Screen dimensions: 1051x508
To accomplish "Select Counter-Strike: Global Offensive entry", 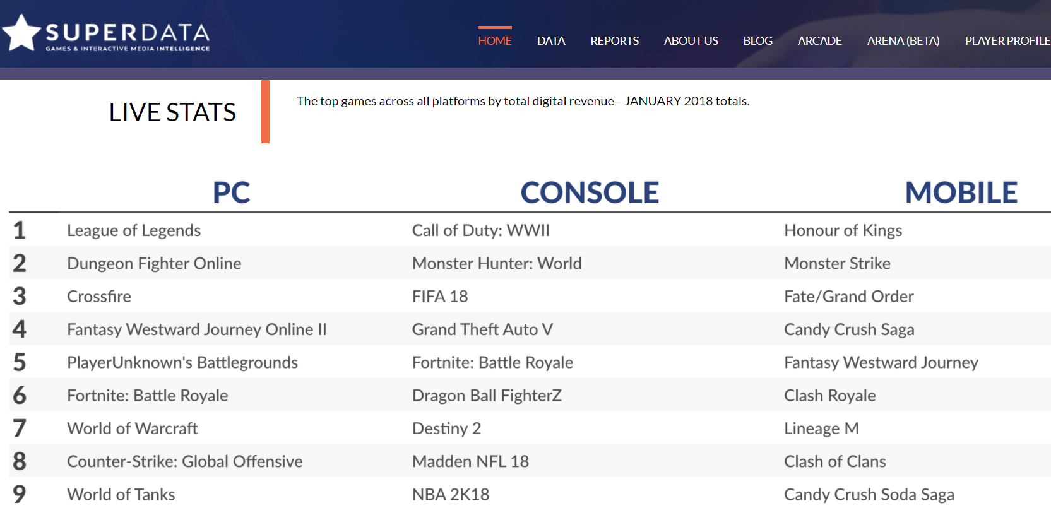I will [x=185, y=461].
